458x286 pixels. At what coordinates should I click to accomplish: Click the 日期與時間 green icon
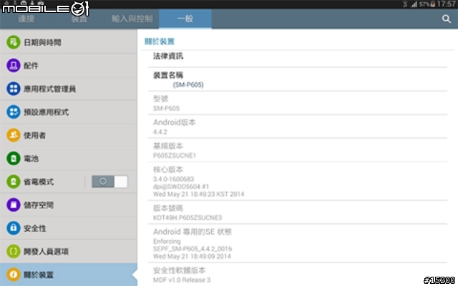pyautogui.click(x=14, y=42)
